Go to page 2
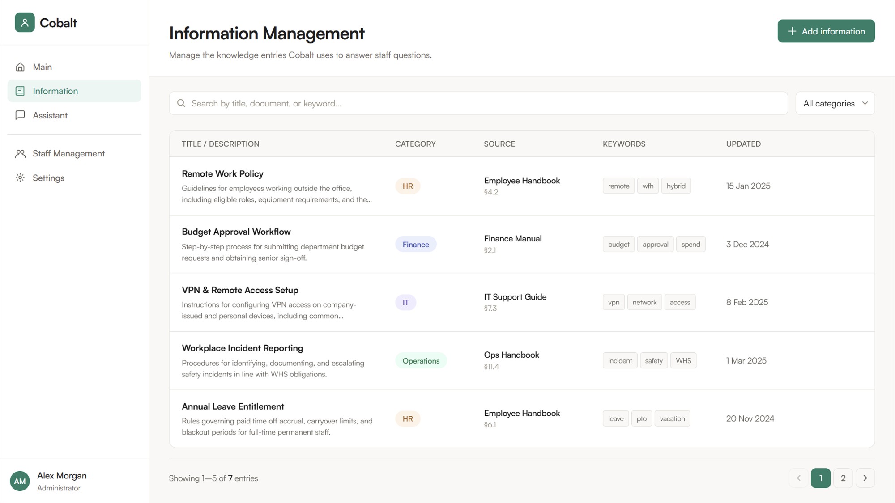The image size is (895, 503). point(843,478)
